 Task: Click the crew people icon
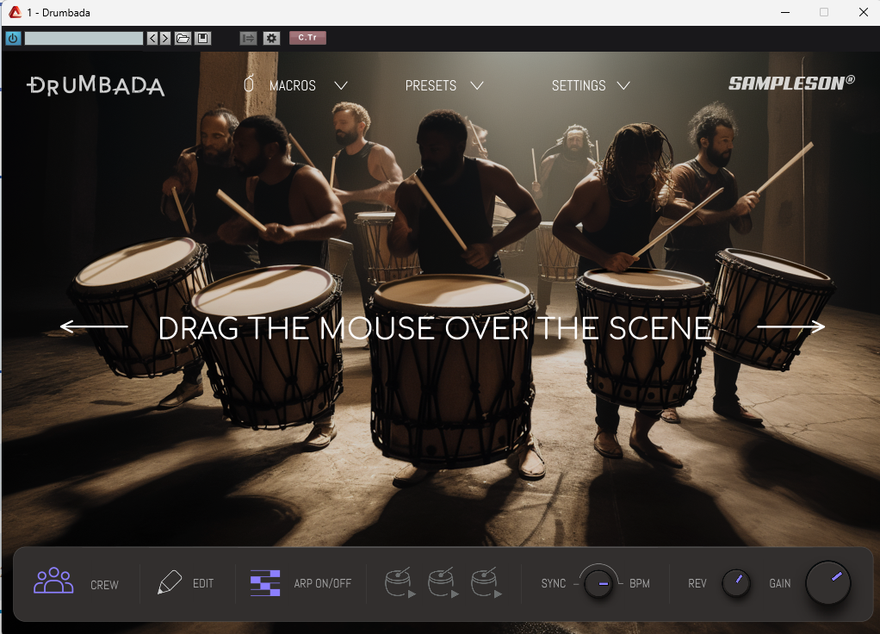(53, 581)
